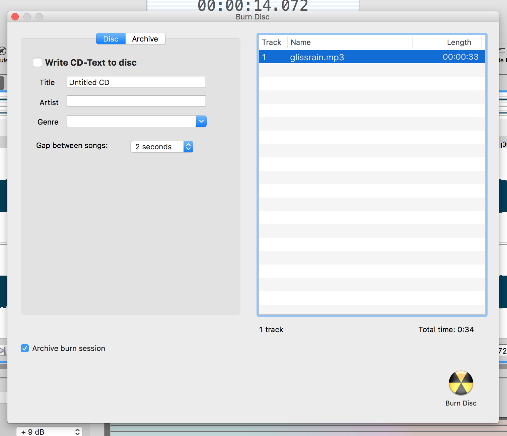Image resolution: width=507 pixels, height=436 pixels.
Task: Close the Burn Disc dialog
Action: point(15,17)
